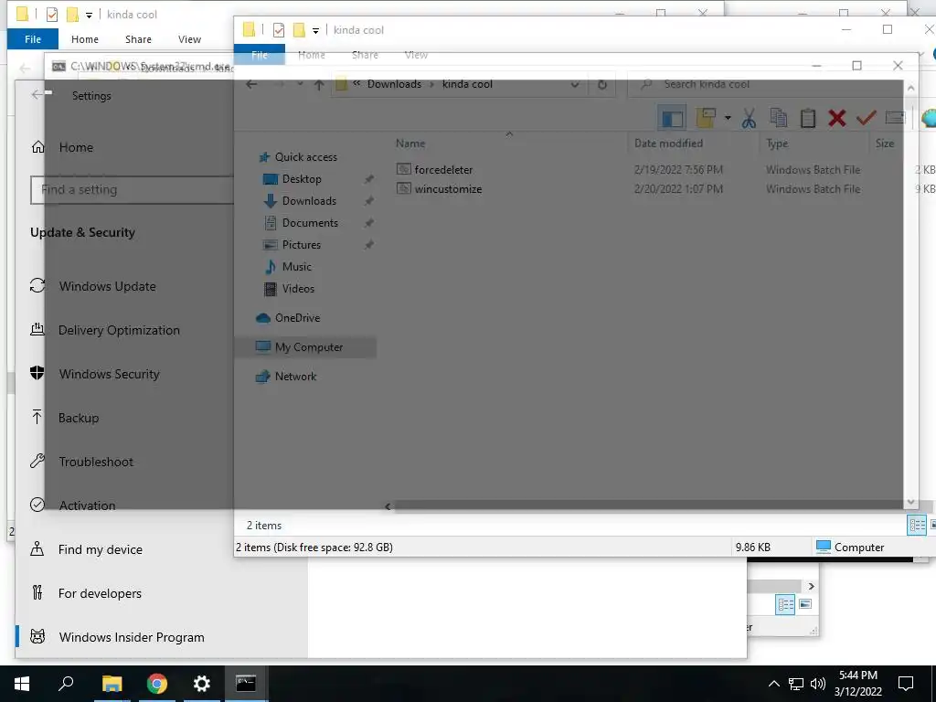The height and width of the screenshot is (702, 936).
Task: Open Documents in navigation pane
Action: coord(310,223)
